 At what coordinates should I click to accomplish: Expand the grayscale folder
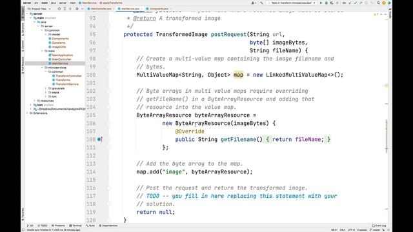[x=46, y=88]
